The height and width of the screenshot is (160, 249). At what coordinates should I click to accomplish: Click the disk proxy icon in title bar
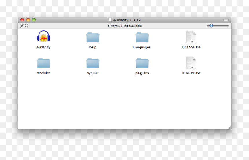[x=110, y=20]
